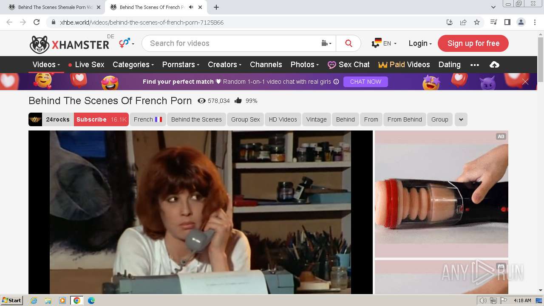Select the HD Videos tag
The height and width of the screenshot is (306, 544).
(283, 119)
